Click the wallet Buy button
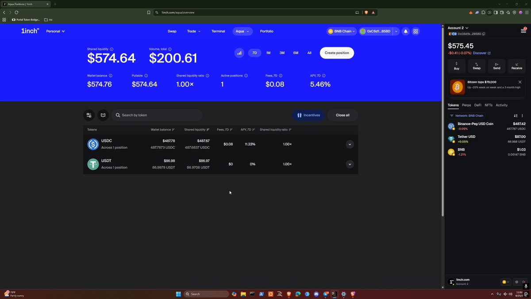531x299 pixels. click(x=457, y=66)
